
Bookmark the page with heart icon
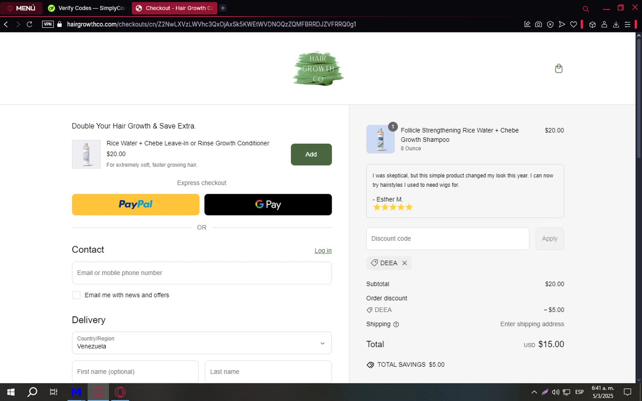574,24
